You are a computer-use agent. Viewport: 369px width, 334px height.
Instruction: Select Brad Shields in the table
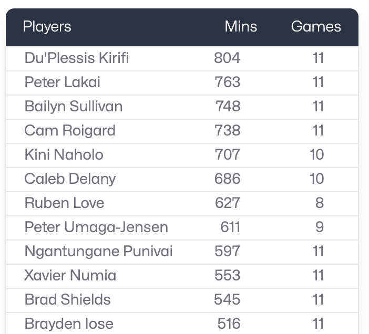(x=68, y=299)
